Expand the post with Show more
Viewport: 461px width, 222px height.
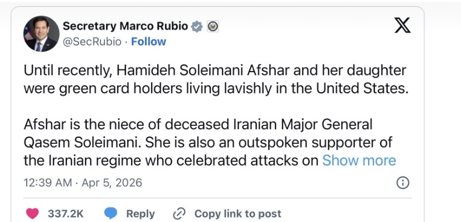tap(359, 160)
